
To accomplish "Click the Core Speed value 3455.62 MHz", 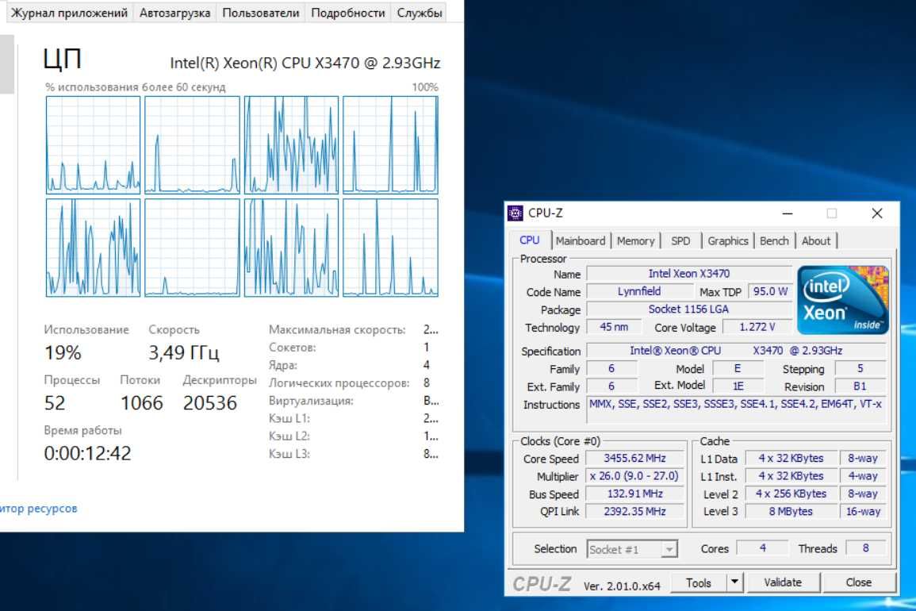I will [634, 459].
